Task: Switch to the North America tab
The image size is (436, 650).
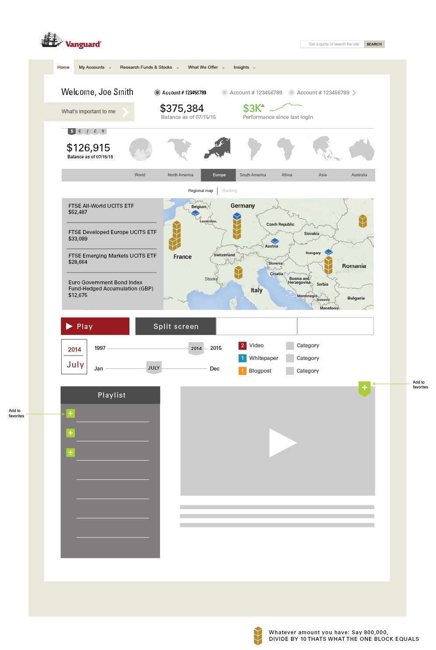Action: click(181, 175)
